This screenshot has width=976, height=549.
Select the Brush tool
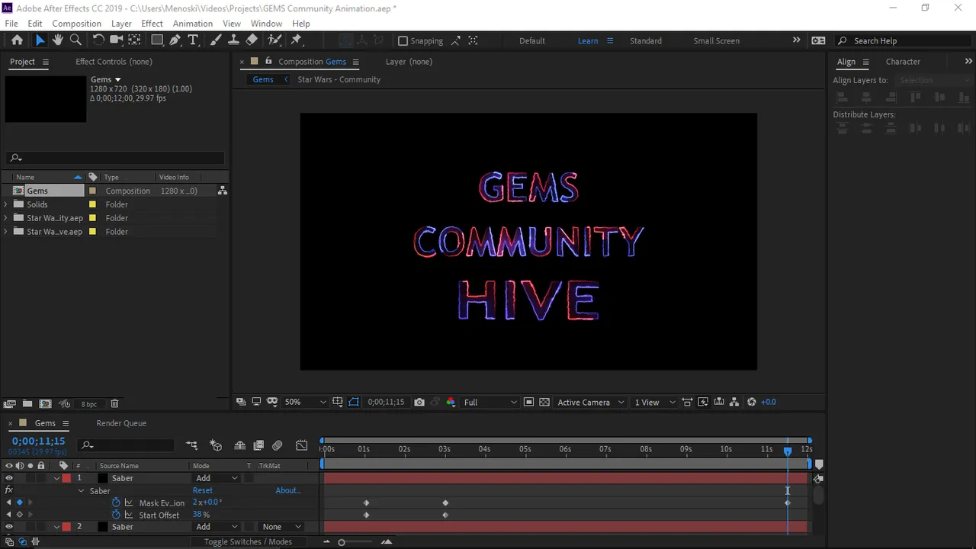216,40
